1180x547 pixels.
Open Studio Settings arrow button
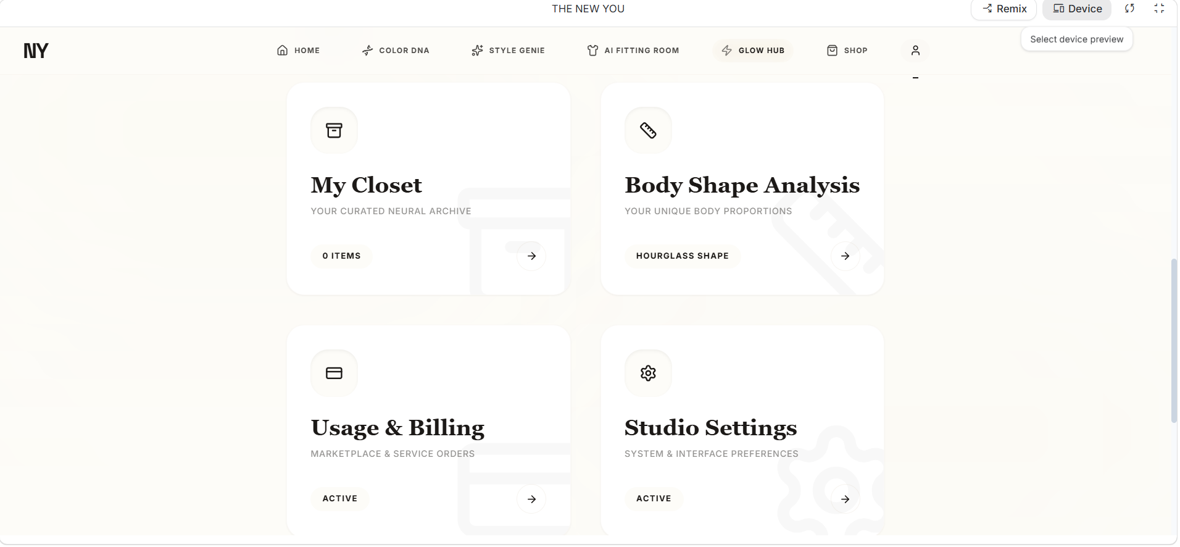[846, 499]
